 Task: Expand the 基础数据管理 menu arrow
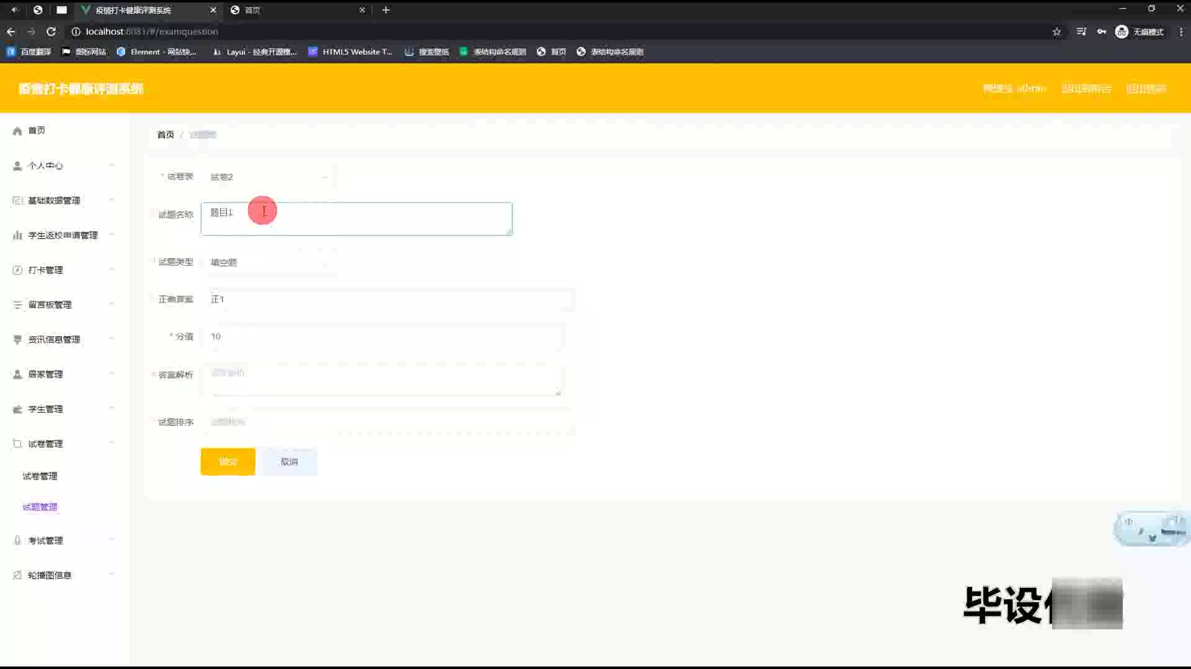tap(112, 199)
